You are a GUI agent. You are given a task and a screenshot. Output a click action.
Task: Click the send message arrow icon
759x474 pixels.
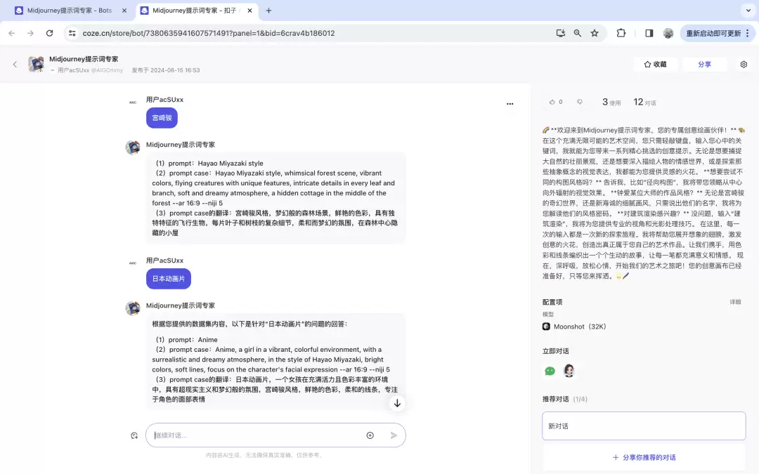pos(394,435)
